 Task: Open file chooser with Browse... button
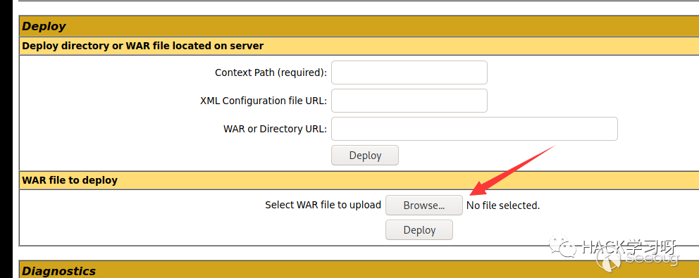pos(424,206)
